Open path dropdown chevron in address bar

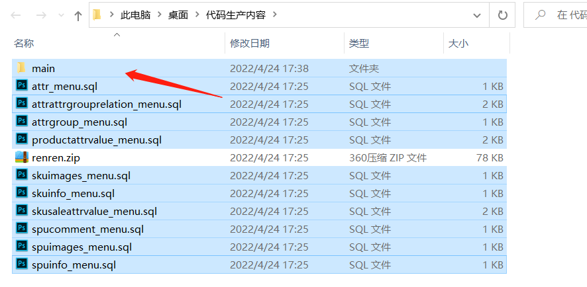476,15
